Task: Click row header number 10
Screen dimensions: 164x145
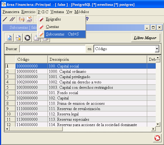Action: coord(10,114)
